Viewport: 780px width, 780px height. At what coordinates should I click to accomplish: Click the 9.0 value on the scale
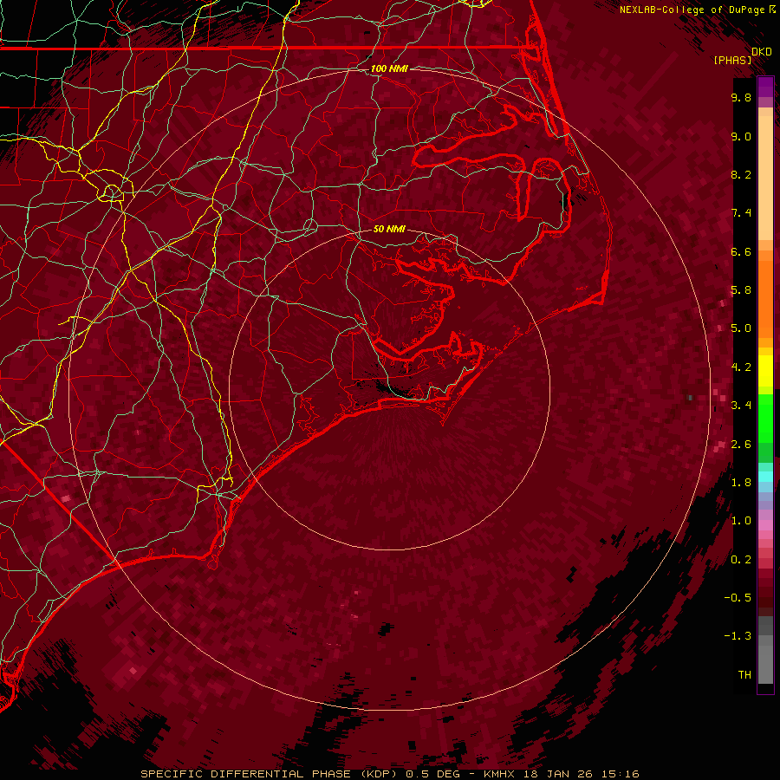741,136
